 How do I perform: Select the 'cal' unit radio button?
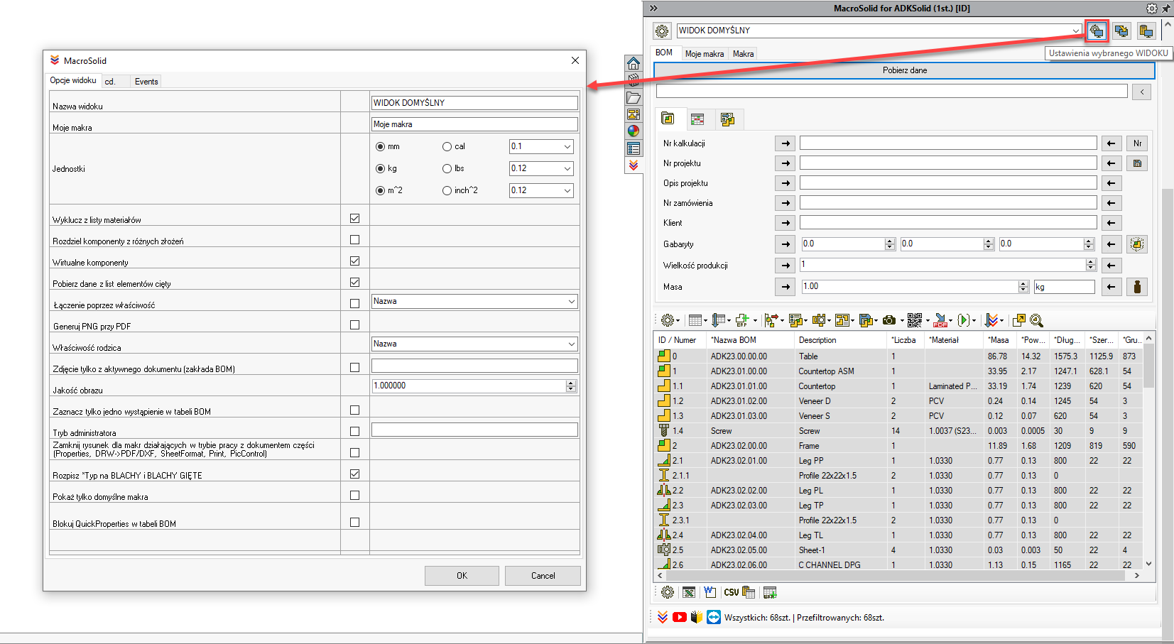pos(447,146)
